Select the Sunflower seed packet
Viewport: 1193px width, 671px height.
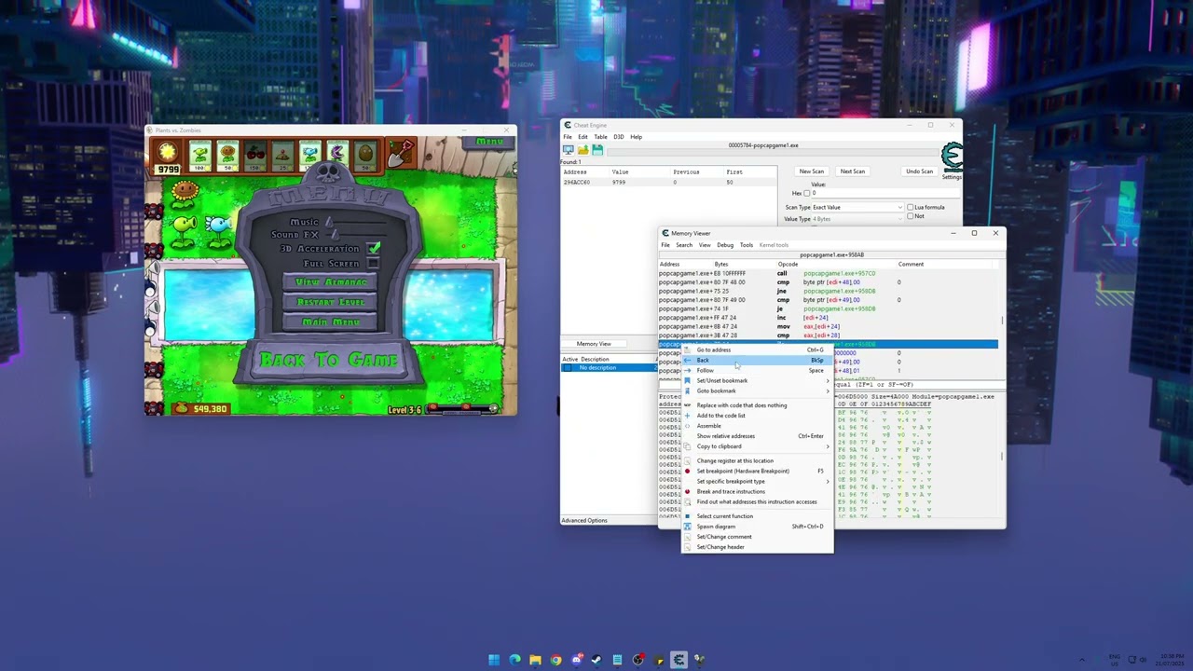coord(227,156)
